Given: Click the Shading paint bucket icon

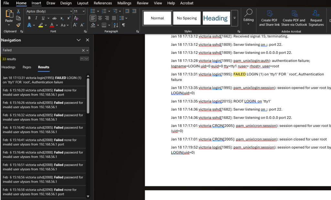Looking at the screenshot, I should click(93, 25).
